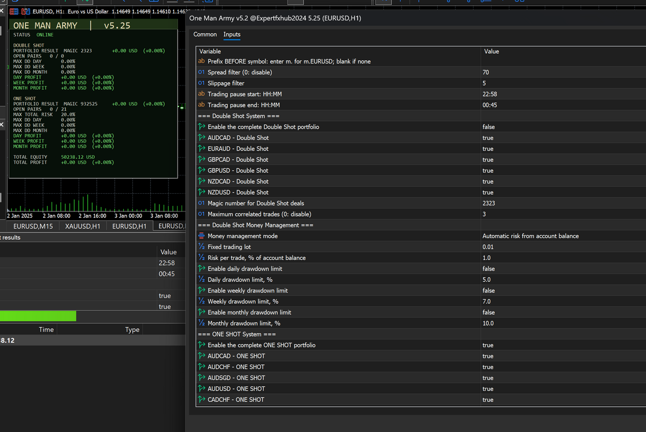The width and height of the screenshot is (646, 432).
Task: Click the bool icon beside AUDCAD - Double Shot
Action: tap(202, 138)
